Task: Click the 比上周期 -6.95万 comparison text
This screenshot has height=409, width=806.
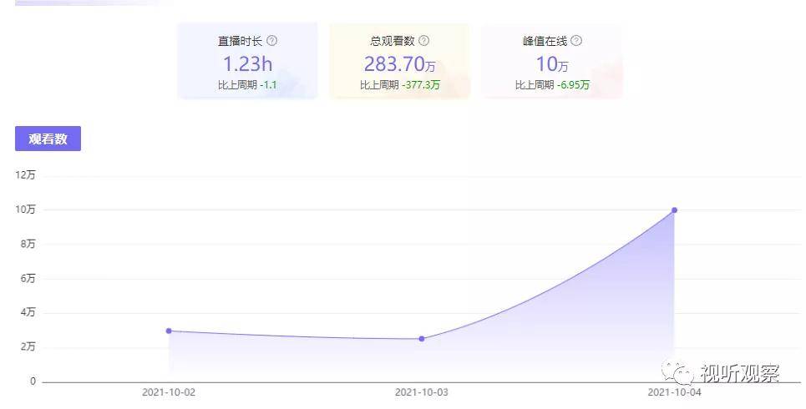Action: tap(552, 85)
